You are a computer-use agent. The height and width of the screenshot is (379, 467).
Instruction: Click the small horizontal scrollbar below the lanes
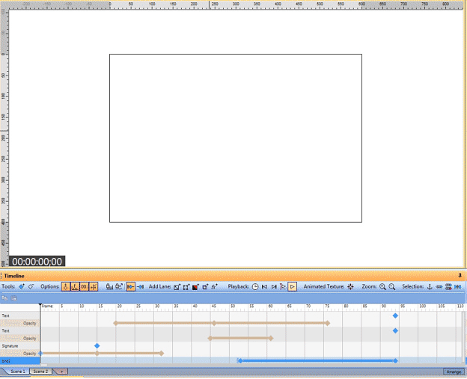point(44,365)
